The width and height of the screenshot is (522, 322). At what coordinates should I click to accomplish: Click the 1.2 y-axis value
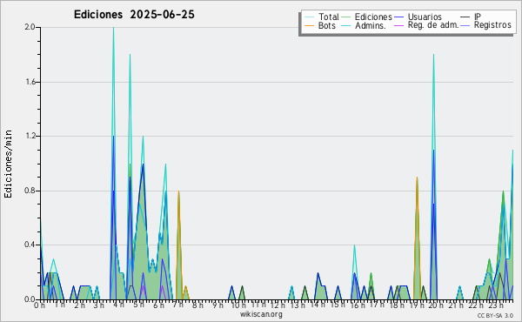point(30,136)
